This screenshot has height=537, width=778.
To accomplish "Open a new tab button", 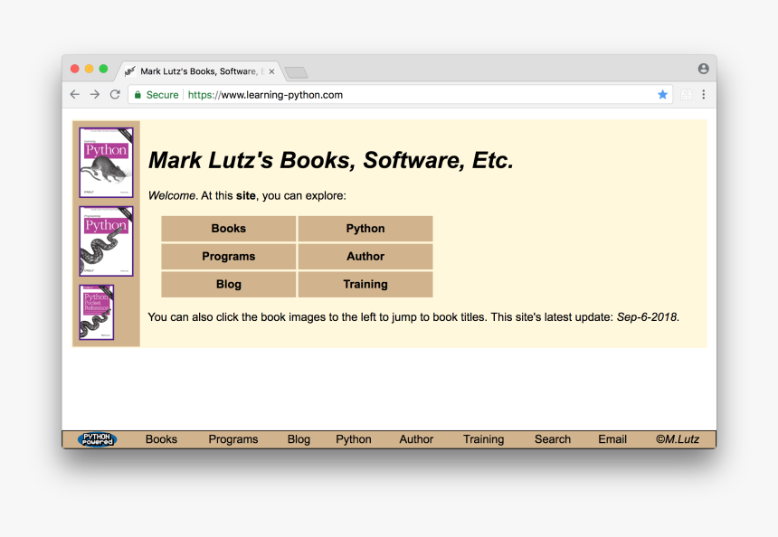I will [x=297, y=72].
